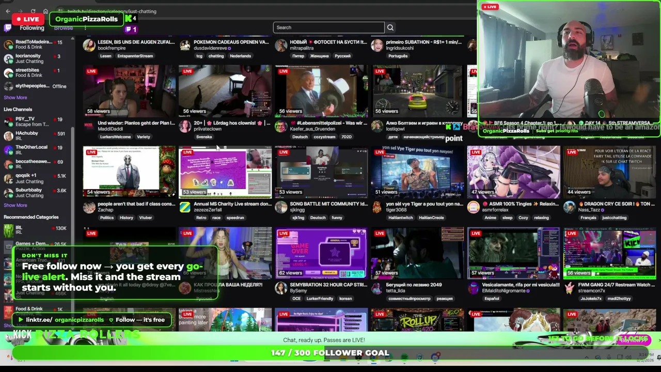This screenshot has height=372, width=661.
Task: Expand Show More under Live Channels
Action: (15, 205)
